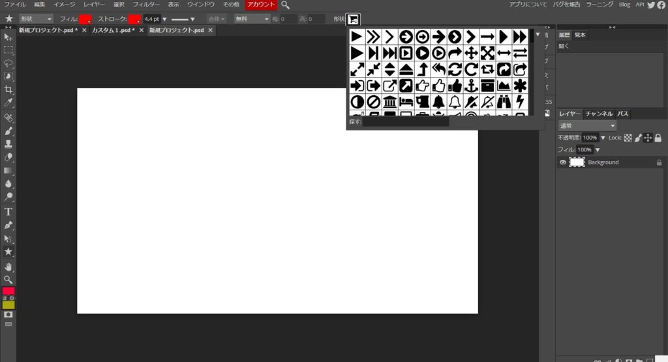Open the フィルター menu
Screen dimensions: 668x362
(x=146, y=5)
